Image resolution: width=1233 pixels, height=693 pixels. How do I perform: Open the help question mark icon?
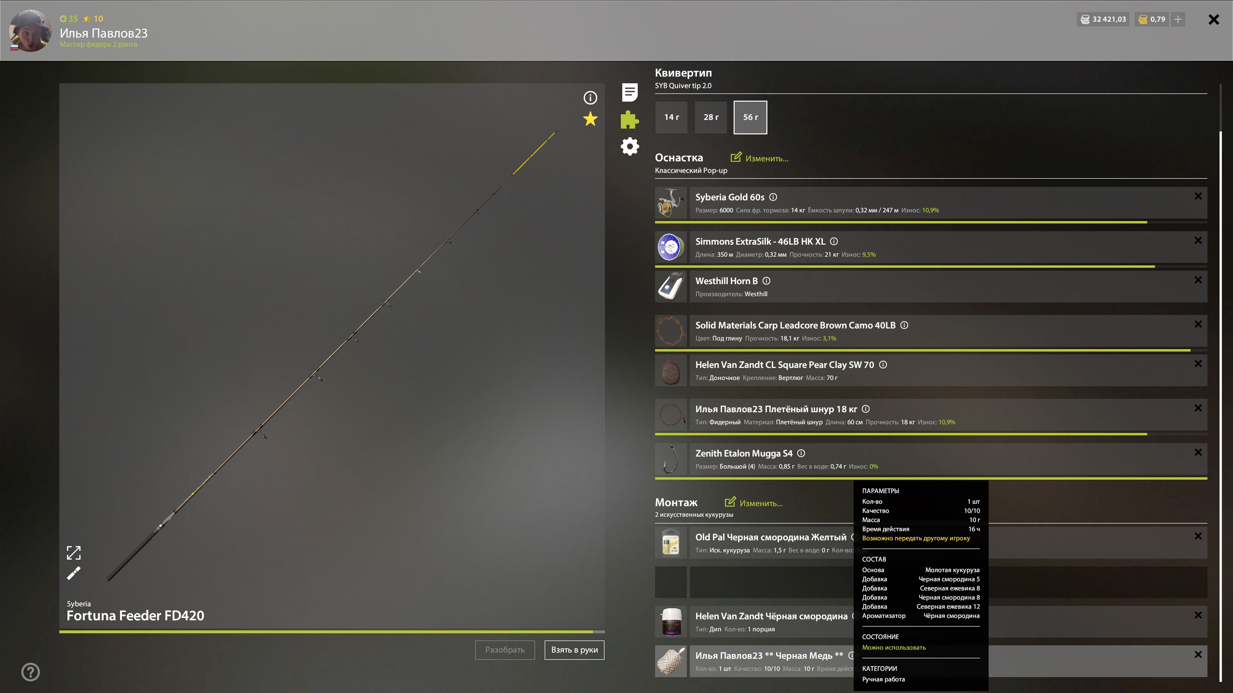coord(30,672)
